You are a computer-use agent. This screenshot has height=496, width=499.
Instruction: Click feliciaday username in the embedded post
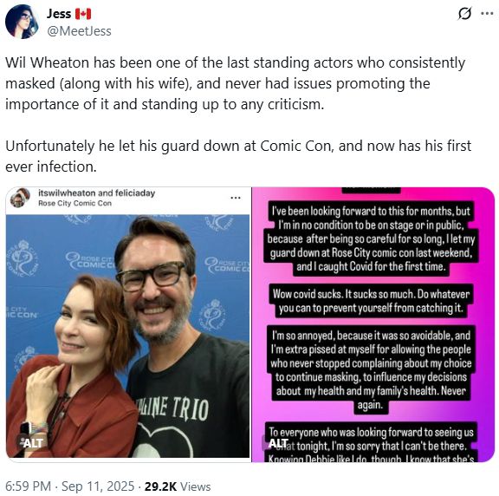(135, 193)
